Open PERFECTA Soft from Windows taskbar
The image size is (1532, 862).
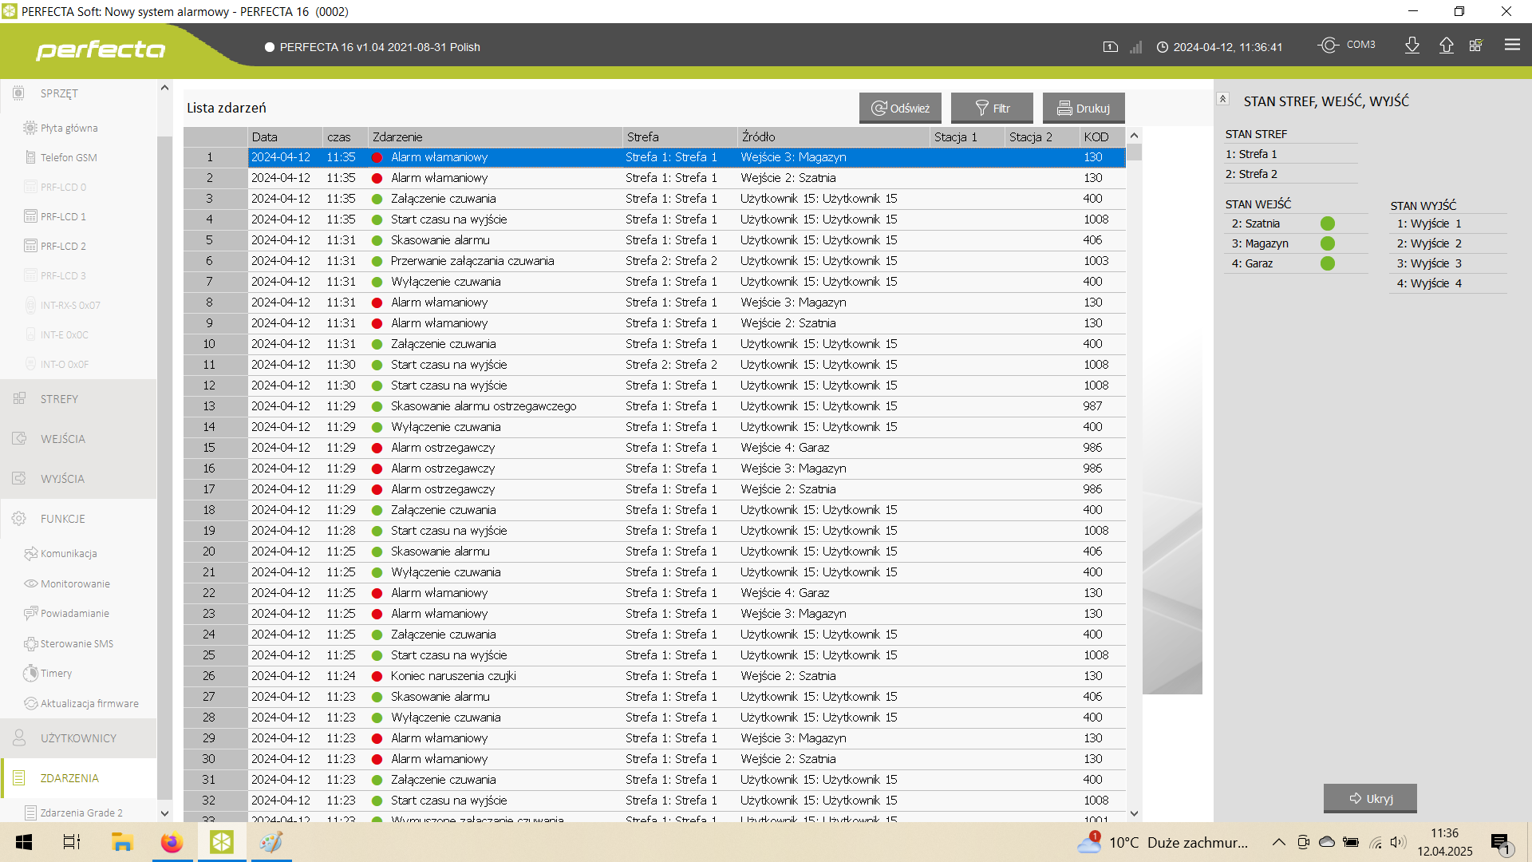222,842
